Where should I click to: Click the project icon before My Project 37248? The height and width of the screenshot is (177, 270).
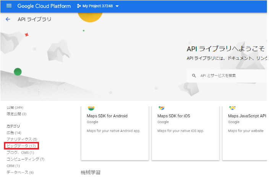[79, 6]
